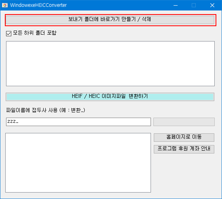Image resolution: width=222 pixels, height=199 pixels.
Task: Click the blank gray button next to prefix field
Action: [184, 122]
